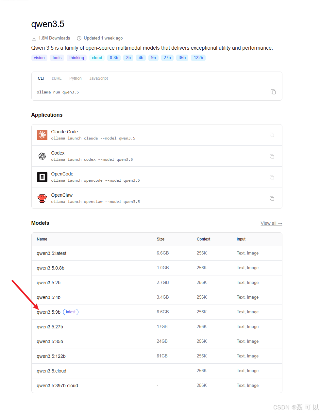Open the qwen3.5:latest model
Image resolution: width=320 pixels, height=413 pixels.
(x=52, y=253)
